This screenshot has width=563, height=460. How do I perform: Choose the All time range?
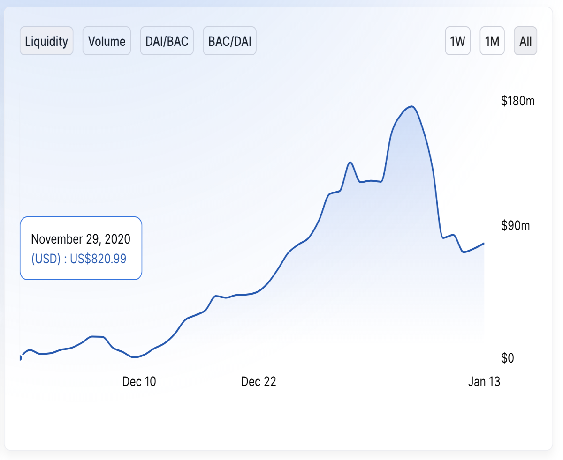[x=525, y=41]
